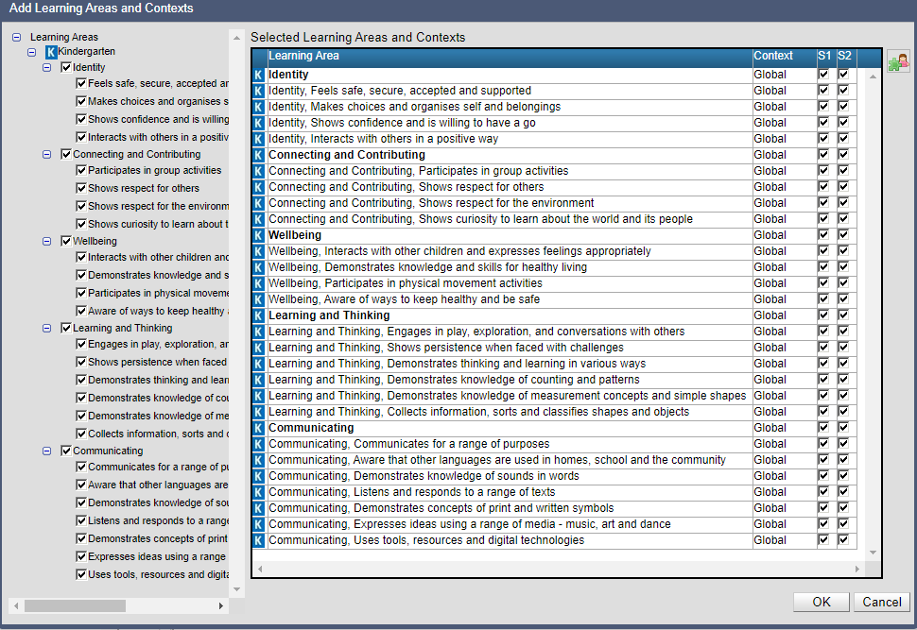Collapse the Learning Areas root node
The width and height of the screenshot is (917, 630).
tap(17, 38)
